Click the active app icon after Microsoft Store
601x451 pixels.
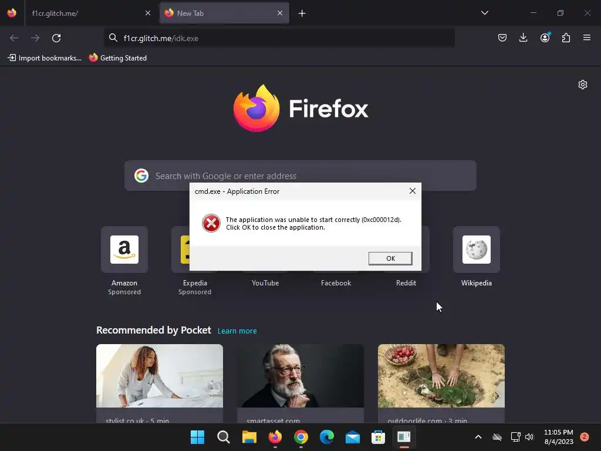tap(404, 437)
